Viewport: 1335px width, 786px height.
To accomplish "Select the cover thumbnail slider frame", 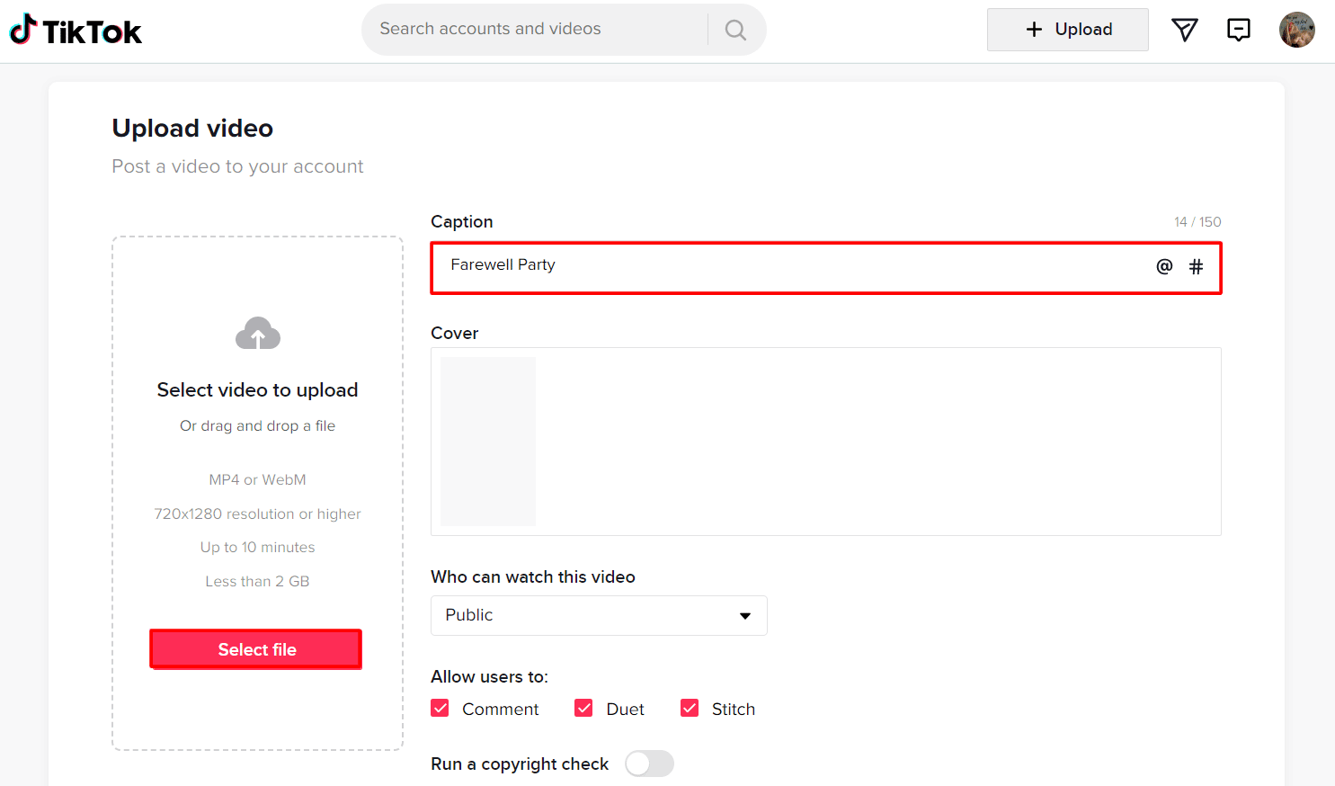I will point(487,441).
